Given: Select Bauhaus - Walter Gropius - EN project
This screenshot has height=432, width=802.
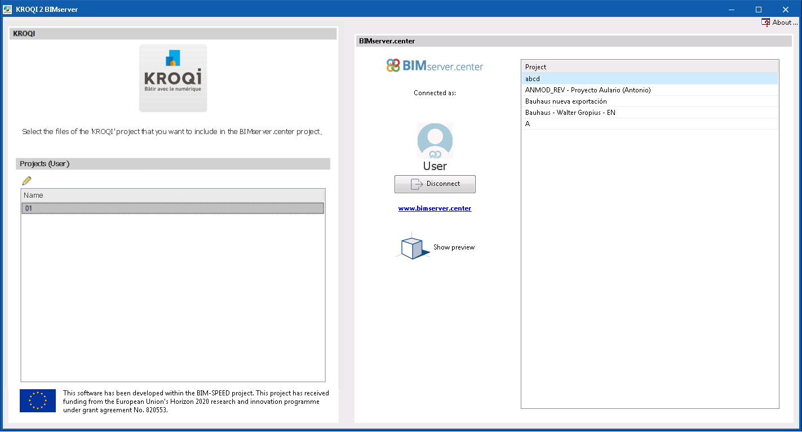Looking at the screenshot, I should (649, 113).
